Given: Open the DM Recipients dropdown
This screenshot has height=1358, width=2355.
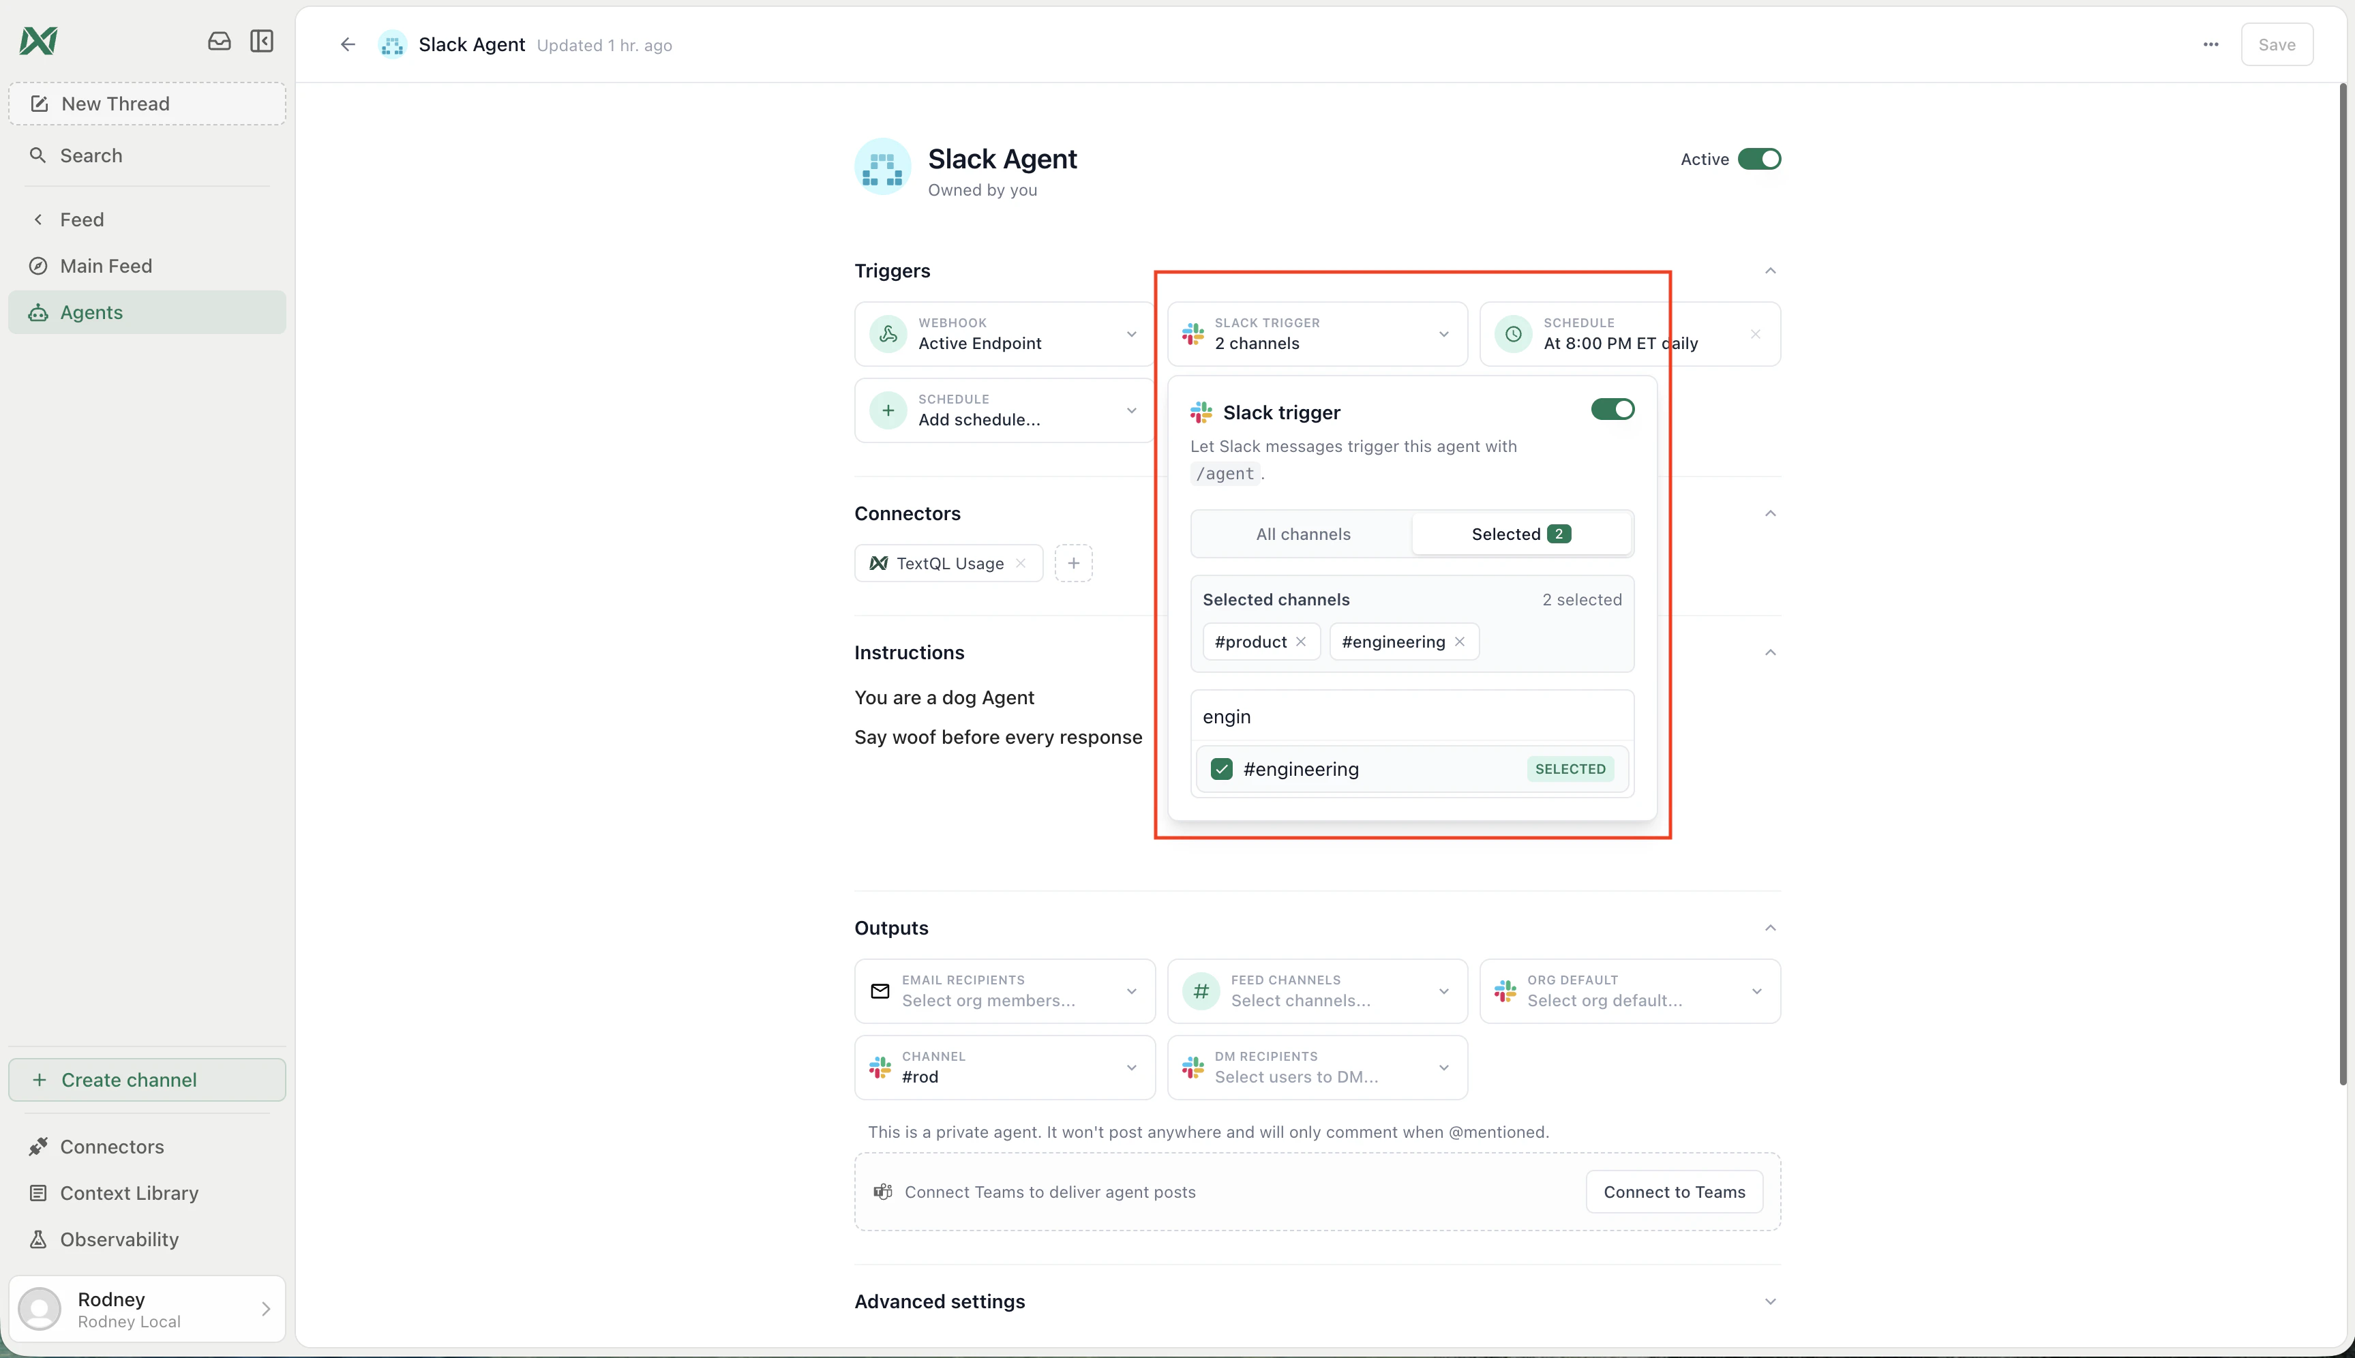Looking at the screenshot, I should [1317, 1067].
